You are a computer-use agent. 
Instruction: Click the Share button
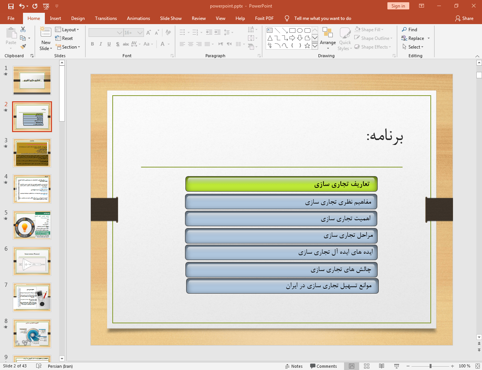[464, 18]
